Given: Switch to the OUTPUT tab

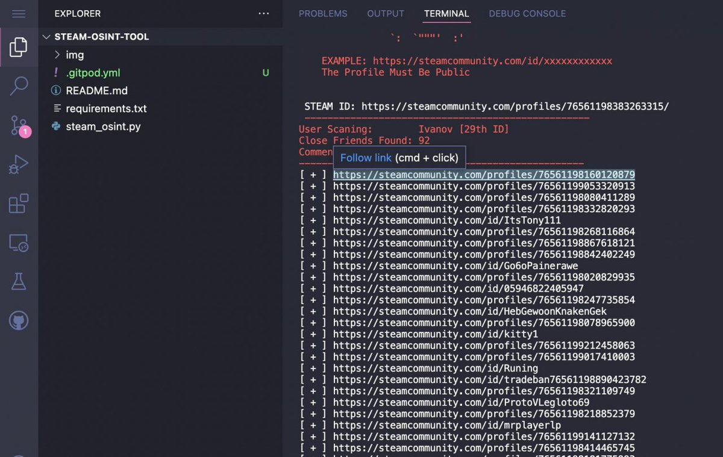Looking at the screenshot, I should 386,13.
